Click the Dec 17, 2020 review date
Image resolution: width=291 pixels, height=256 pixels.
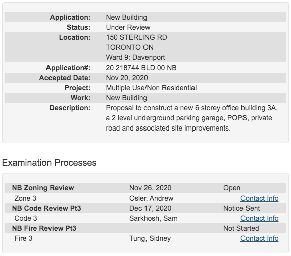150,208
